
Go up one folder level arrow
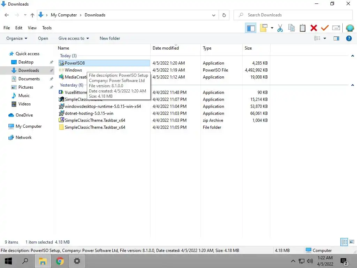click(32, 15)
